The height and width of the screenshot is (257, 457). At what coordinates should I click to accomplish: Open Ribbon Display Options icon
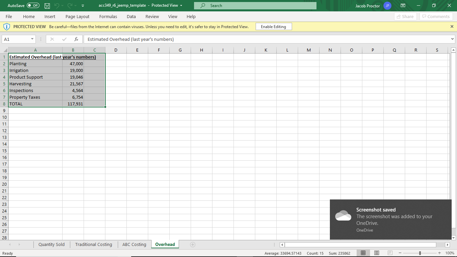tap(403, 6)
